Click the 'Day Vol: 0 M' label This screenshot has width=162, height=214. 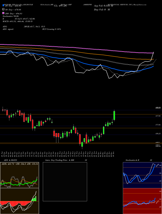[102, 9]
